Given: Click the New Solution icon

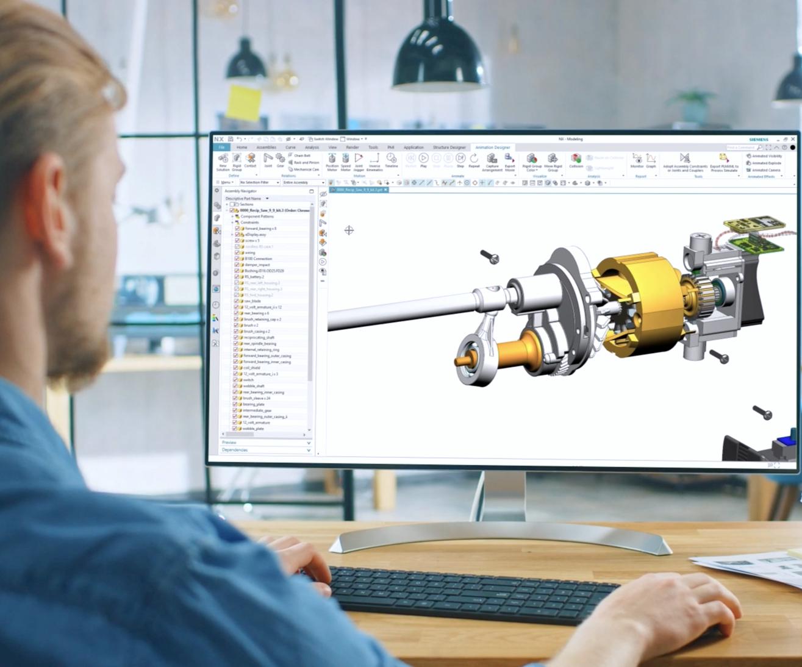Looking at the screenshot, I should (223, 160).
